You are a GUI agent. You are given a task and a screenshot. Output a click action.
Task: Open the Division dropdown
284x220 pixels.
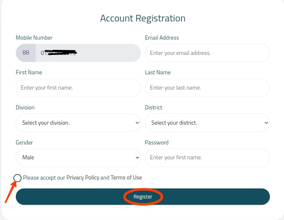78,123
